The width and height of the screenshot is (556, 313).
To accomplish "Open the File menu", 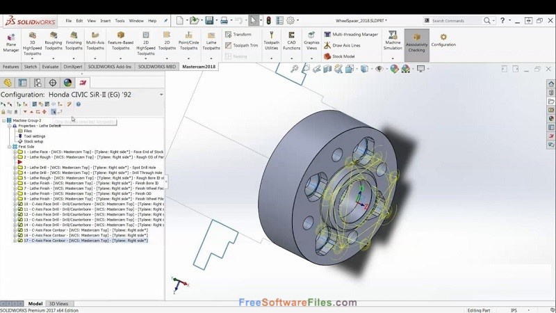I will (68, 21).
